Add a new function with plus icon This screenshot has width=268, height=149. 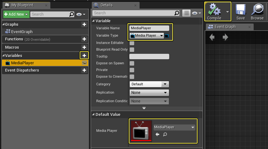[x=84, y=39]
